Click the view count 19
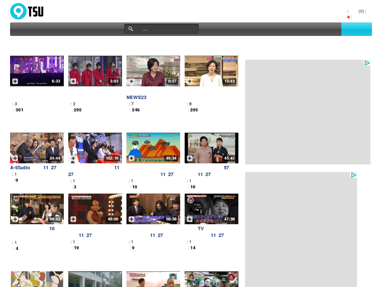This screenshot has height=287, width=382. pyautogui.click(x=76, y=248)
